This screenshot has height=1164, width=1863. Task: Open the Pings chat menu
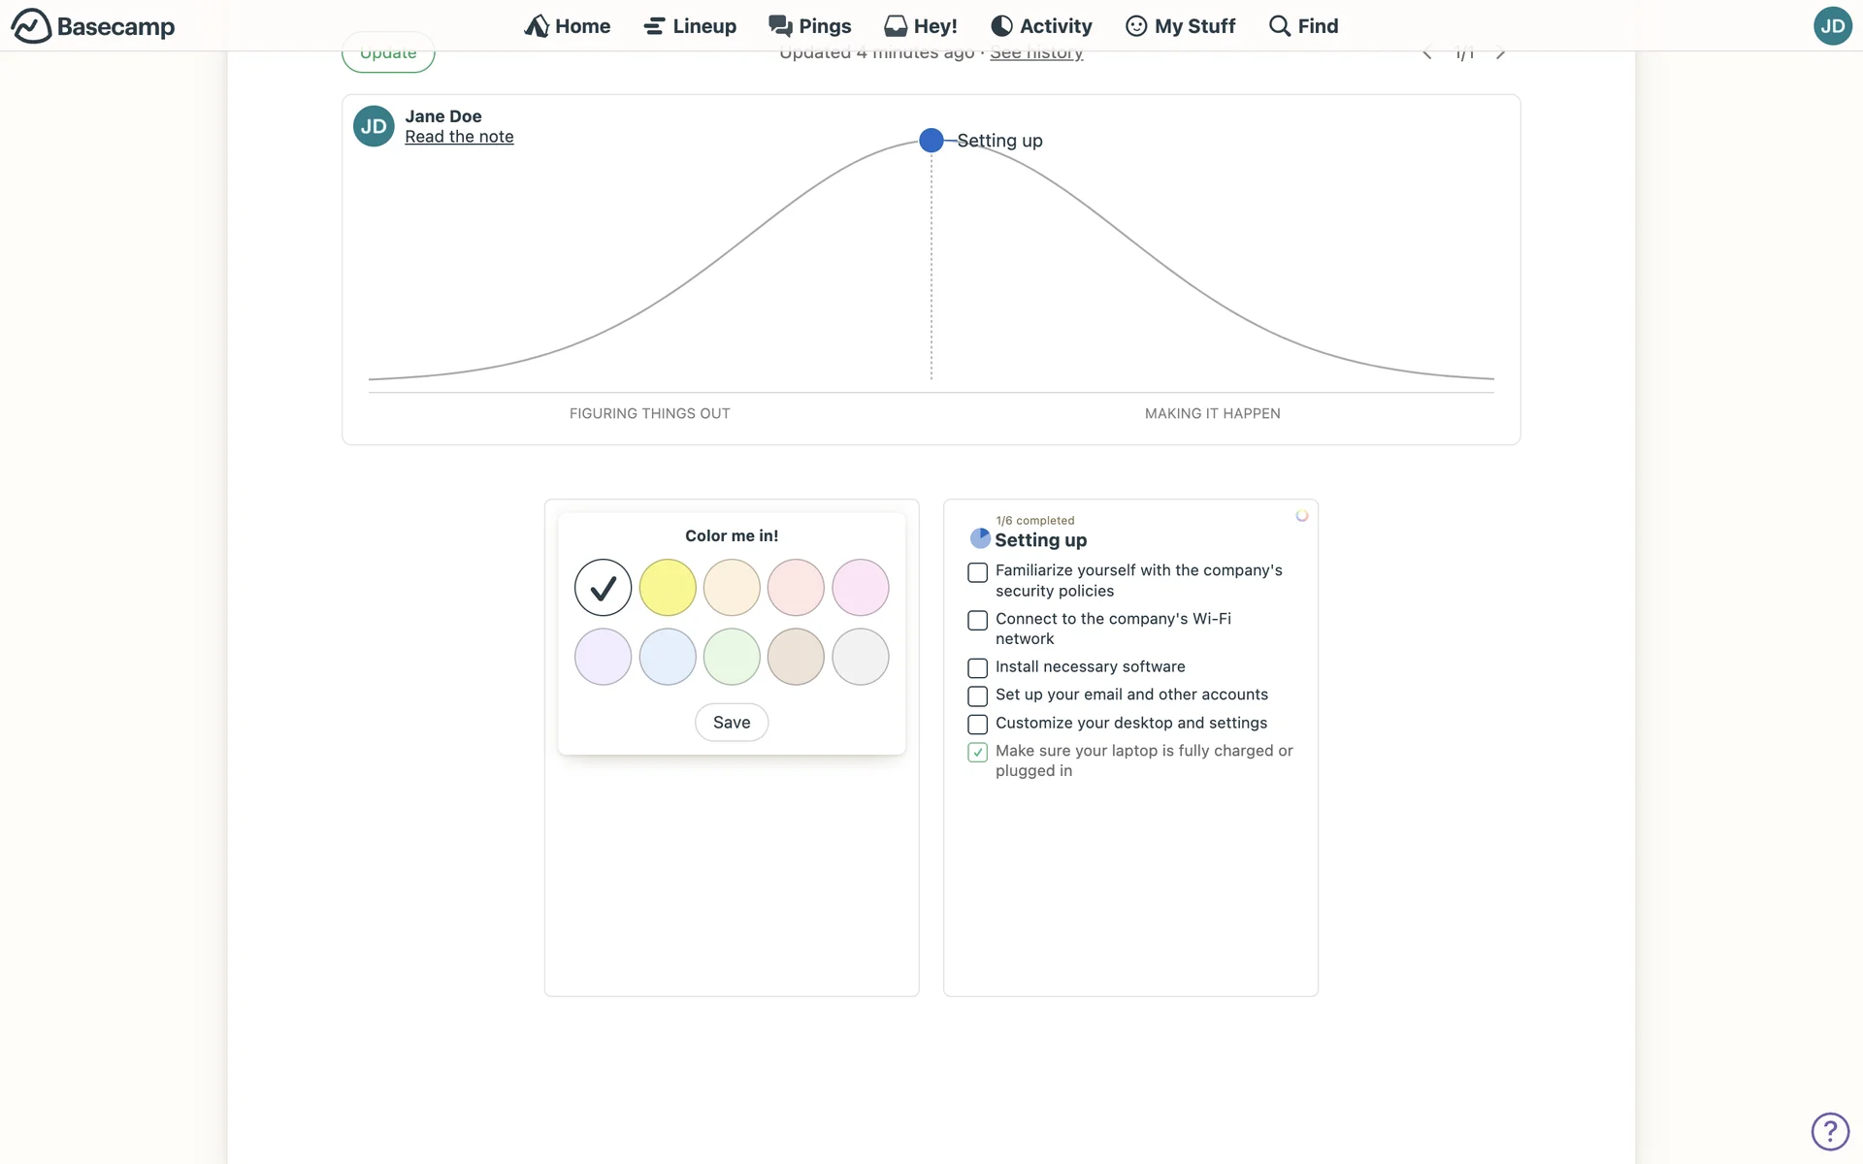pos(810,26)
